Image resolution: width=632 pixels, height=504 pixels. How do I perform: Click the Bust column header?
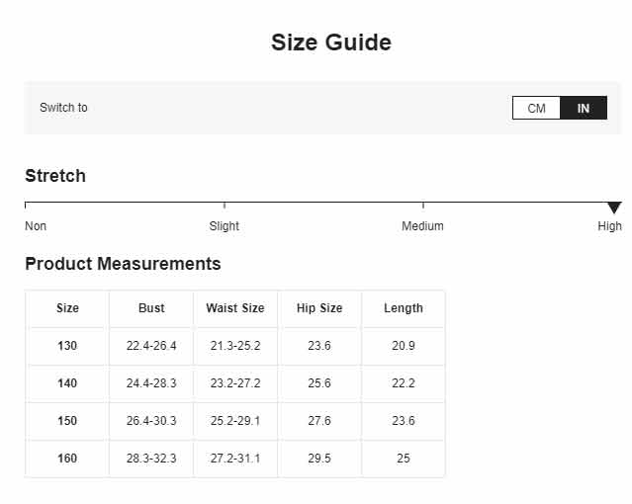click(x=151, y=308)
